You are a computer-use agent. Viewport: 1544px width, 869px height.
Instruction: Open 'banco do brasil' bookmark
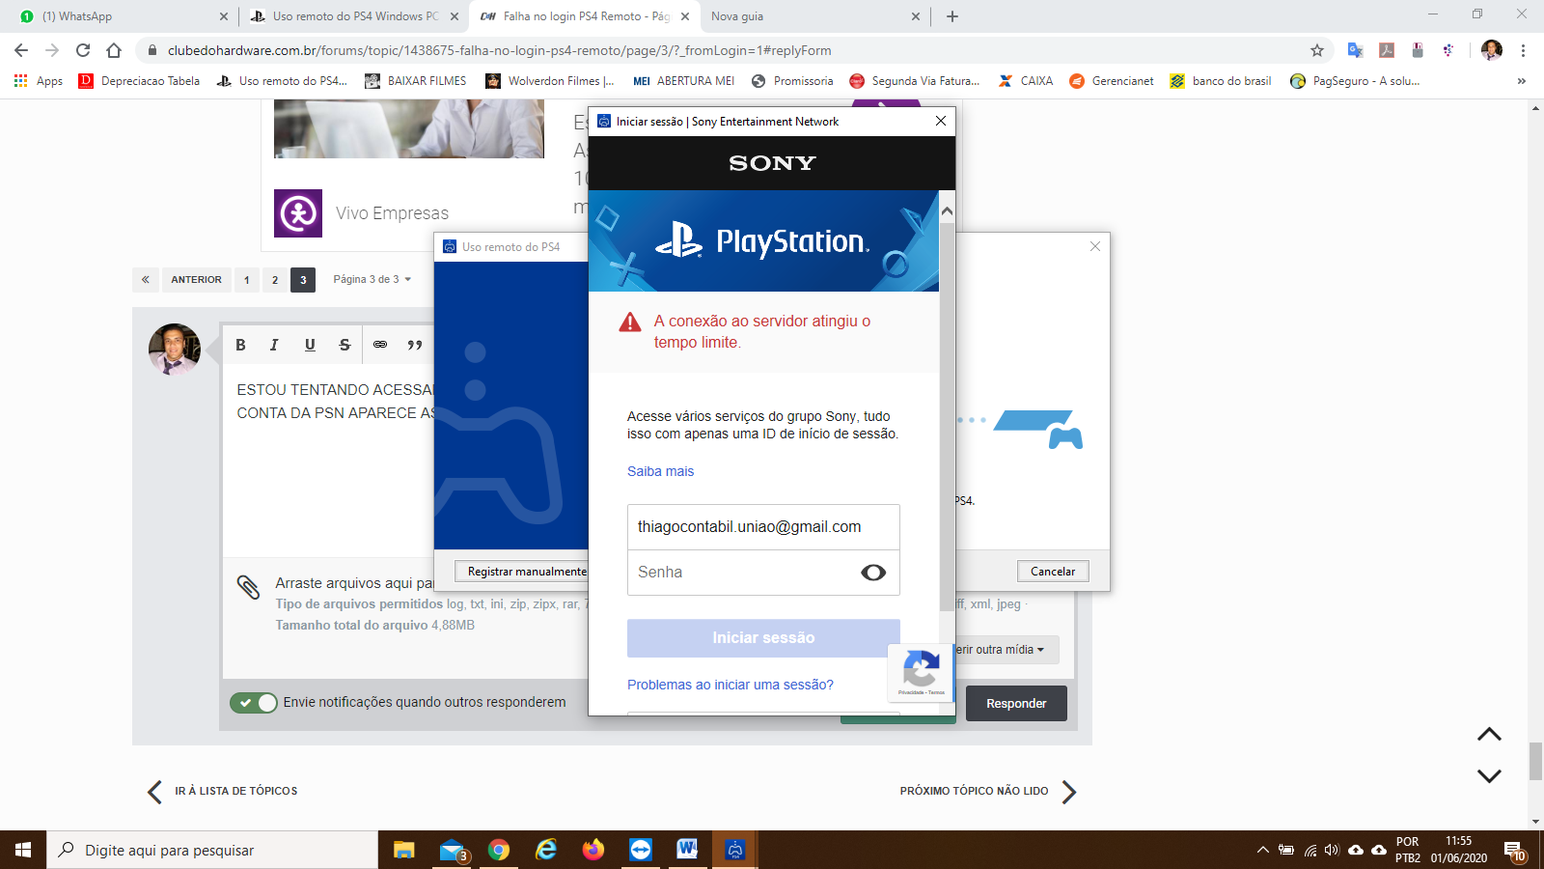tap(1221, 81)
